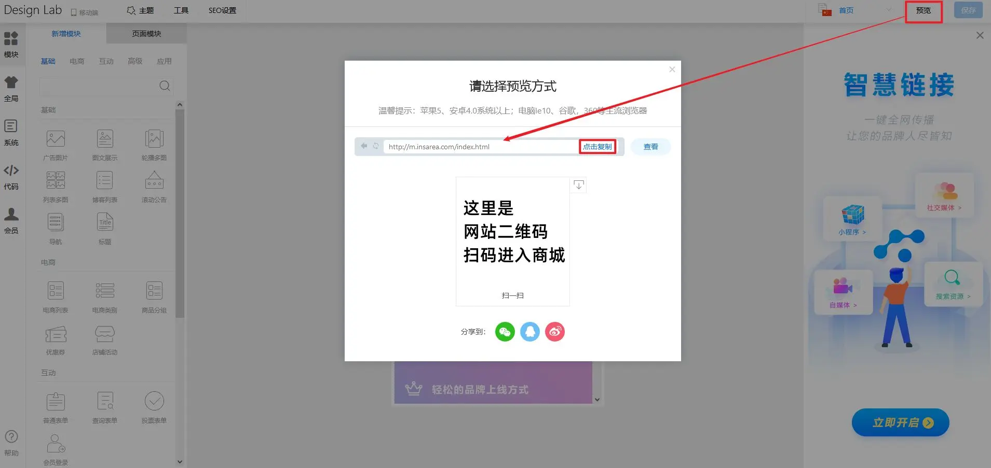
Task: Share preview via QQ icon
Action: (530, 332)
